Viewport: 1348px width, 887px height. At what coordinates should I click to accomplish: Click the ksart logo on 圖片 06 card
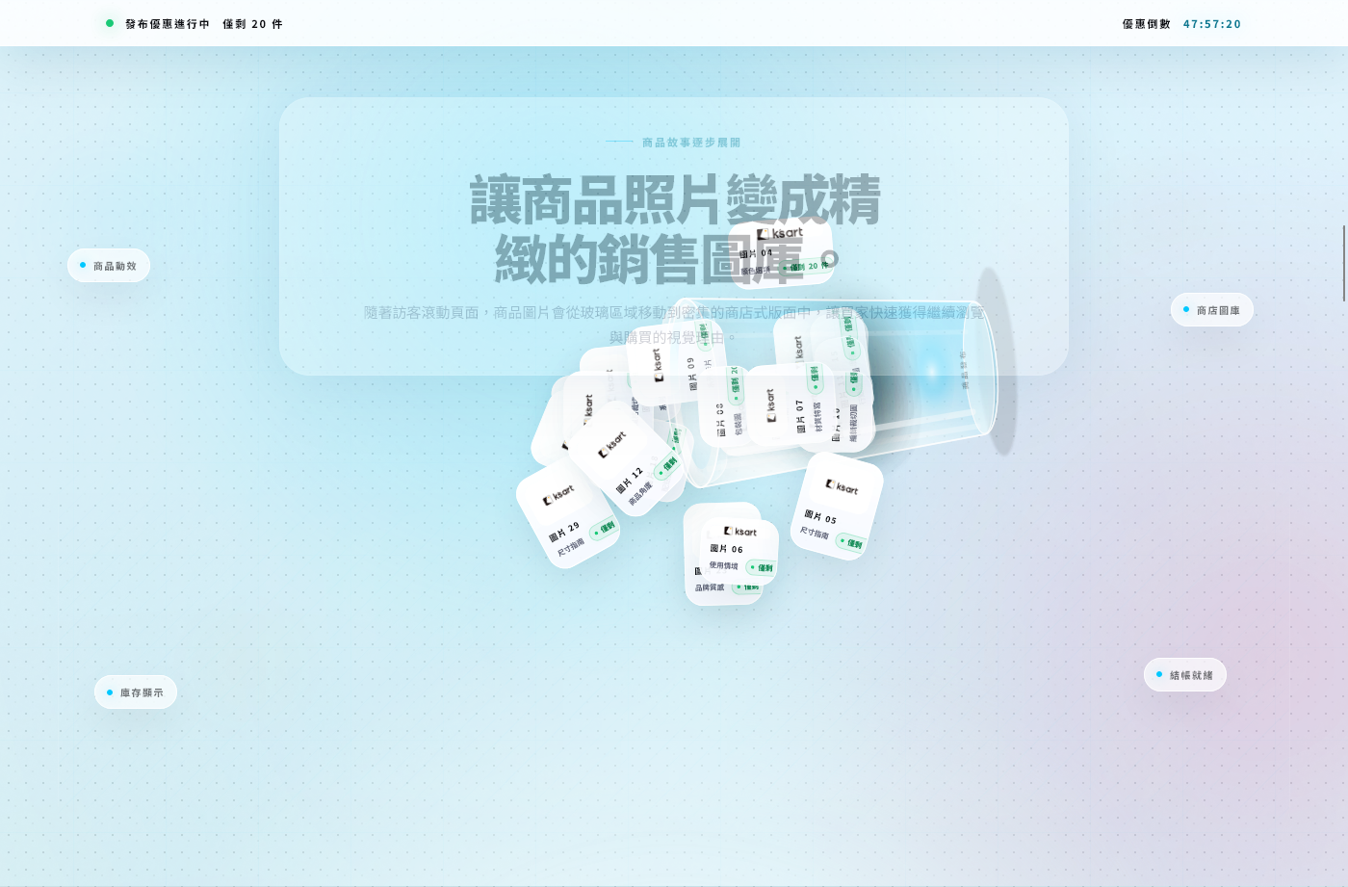click(739, 531)
